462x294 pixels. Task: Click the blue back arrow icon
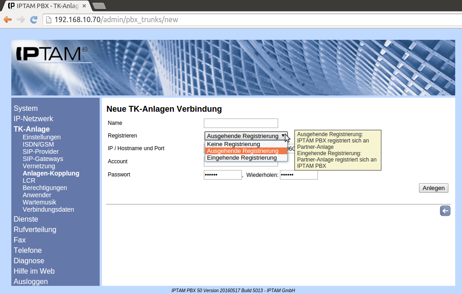coord(445,211)
